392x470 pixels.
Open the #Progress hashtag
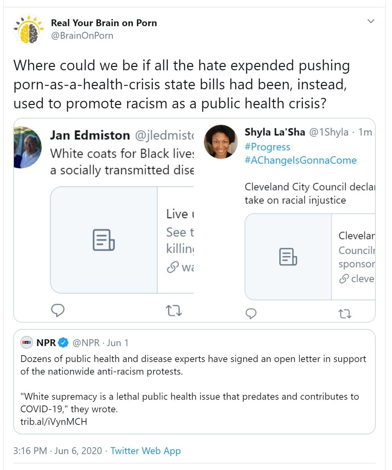click(x=267, y=147)
